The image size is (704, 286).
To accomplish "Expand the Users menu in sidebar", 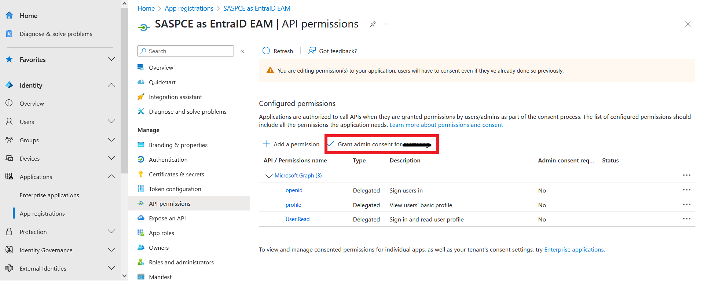I will [111, 122].
